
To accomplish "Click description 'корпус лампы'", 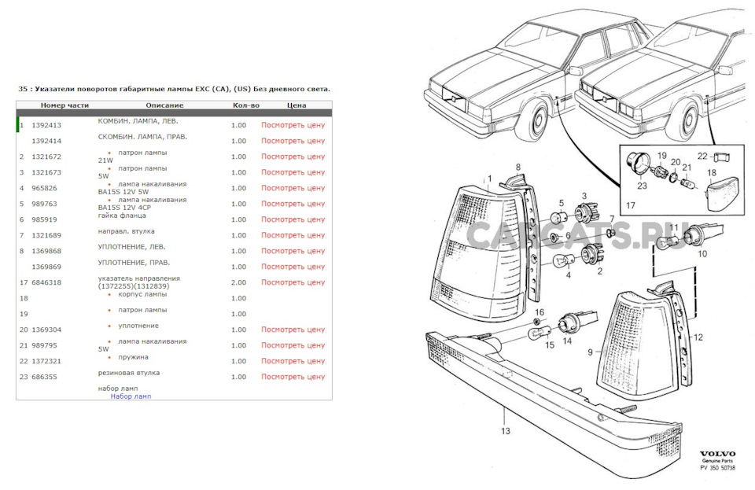I will [142, 293].
